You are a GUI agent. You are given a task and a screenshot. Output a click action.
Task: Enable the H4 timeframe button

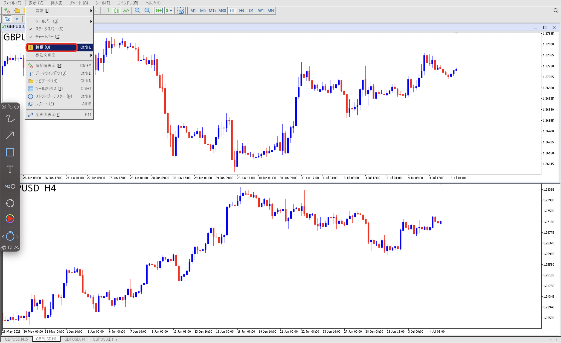(241, 11)
